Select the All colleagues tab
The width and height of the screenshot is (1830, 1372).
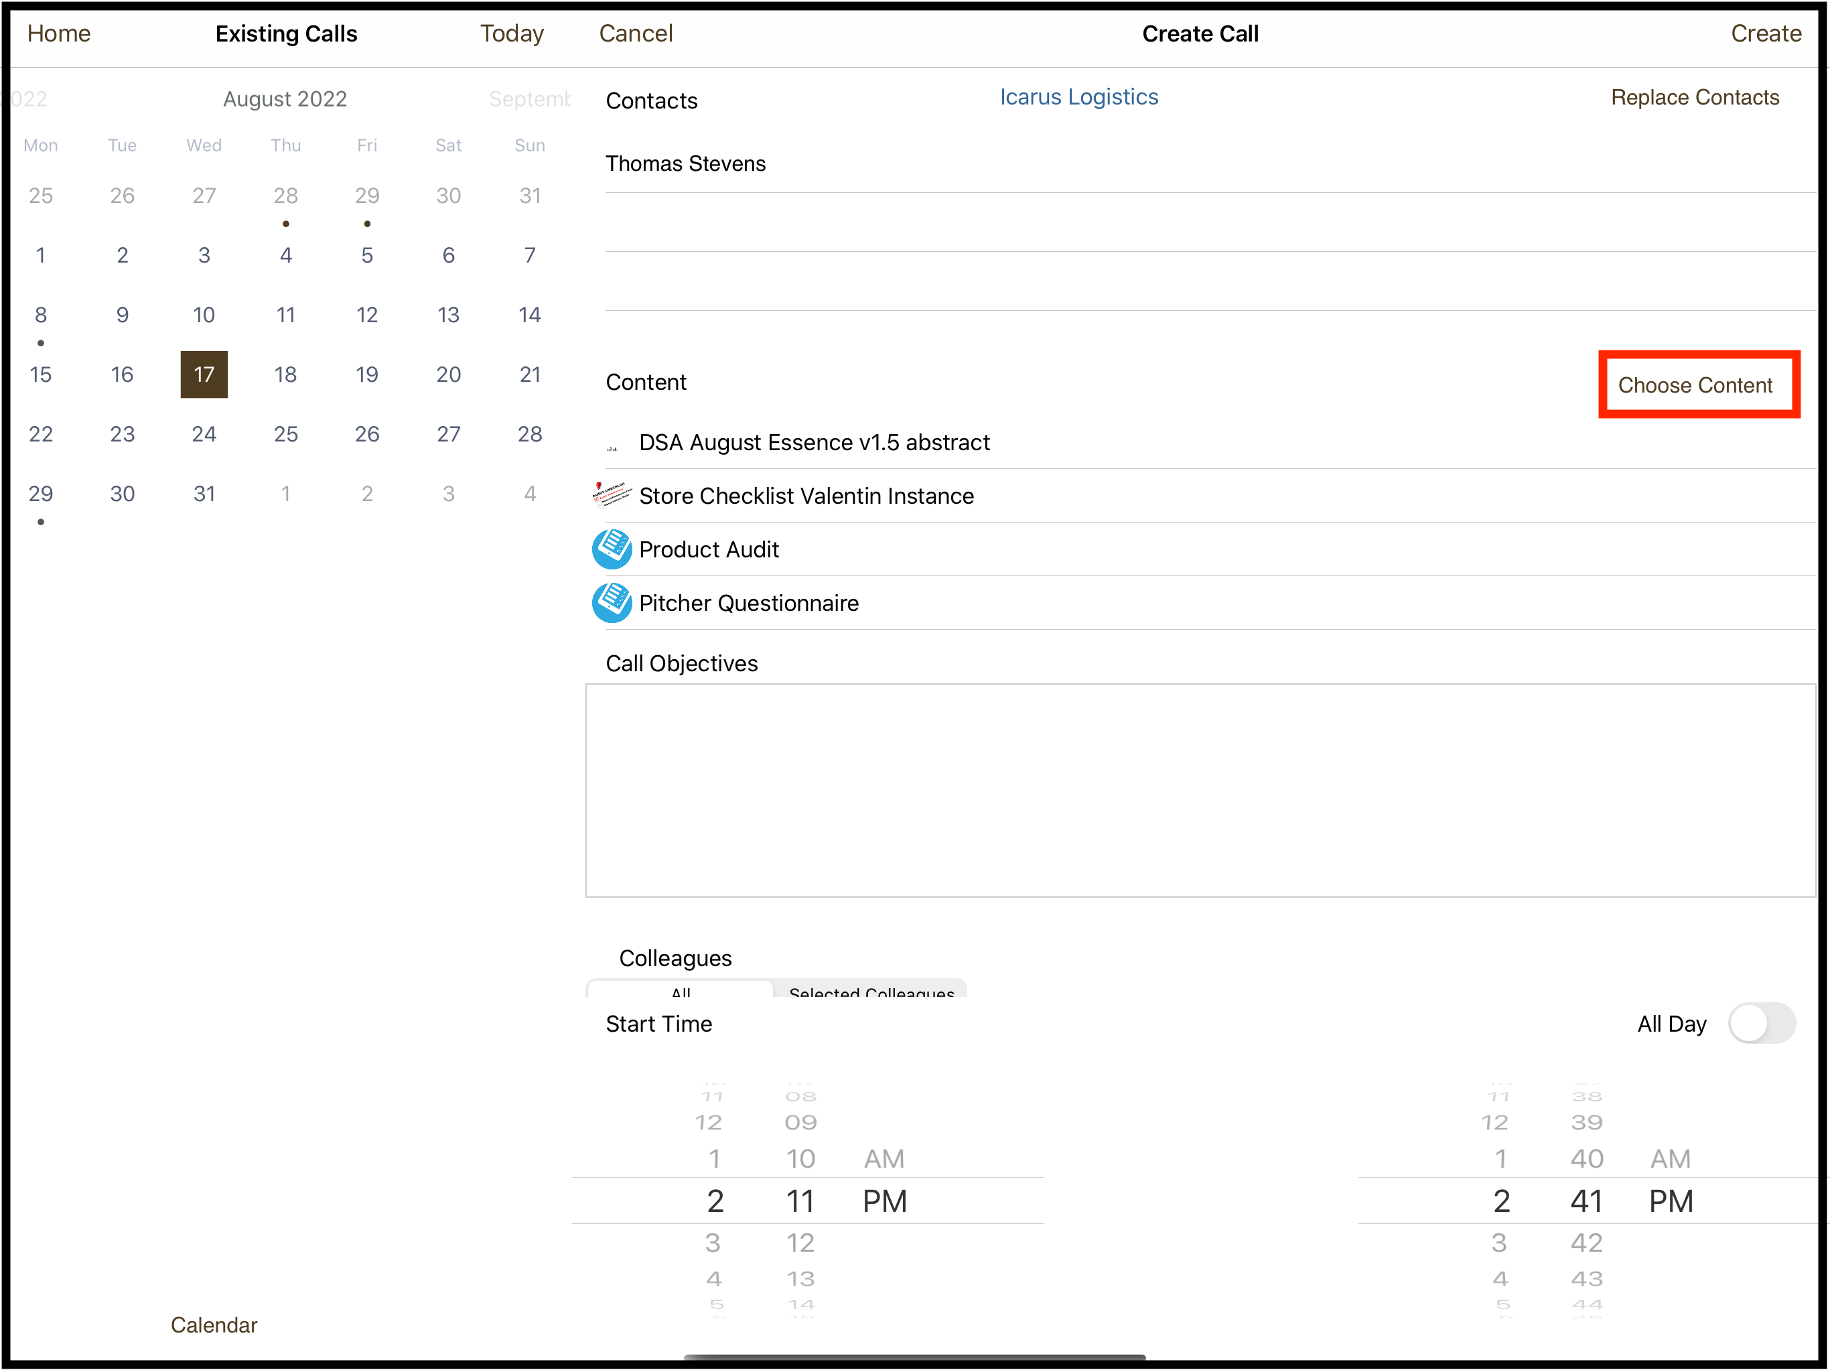(x=675, y=994)
